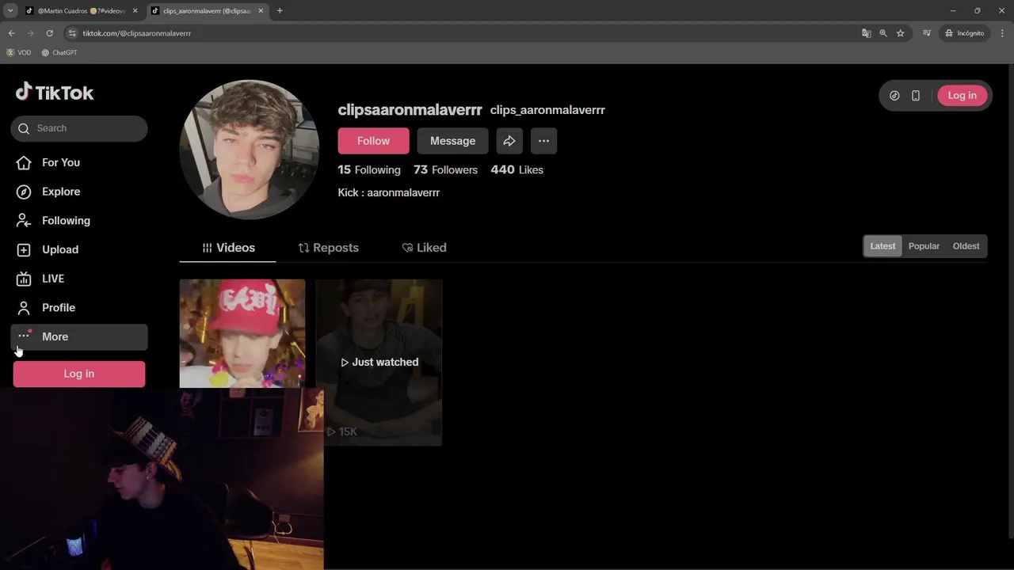Image resolution: width=1014 pixels, height=570 pixels.
Task: Click the 440 Likes count
Action: pyautogui.click(x=517, y=169)
